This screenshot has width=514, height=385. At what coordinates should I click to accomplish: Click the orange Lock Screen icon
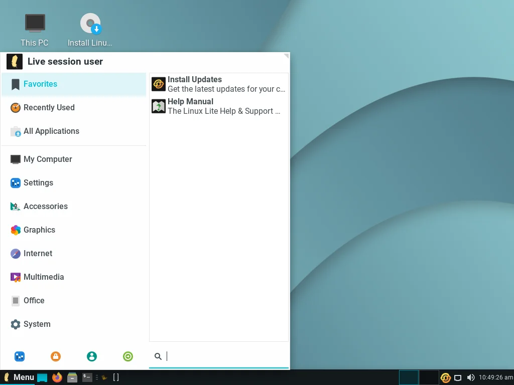[56, 356]
